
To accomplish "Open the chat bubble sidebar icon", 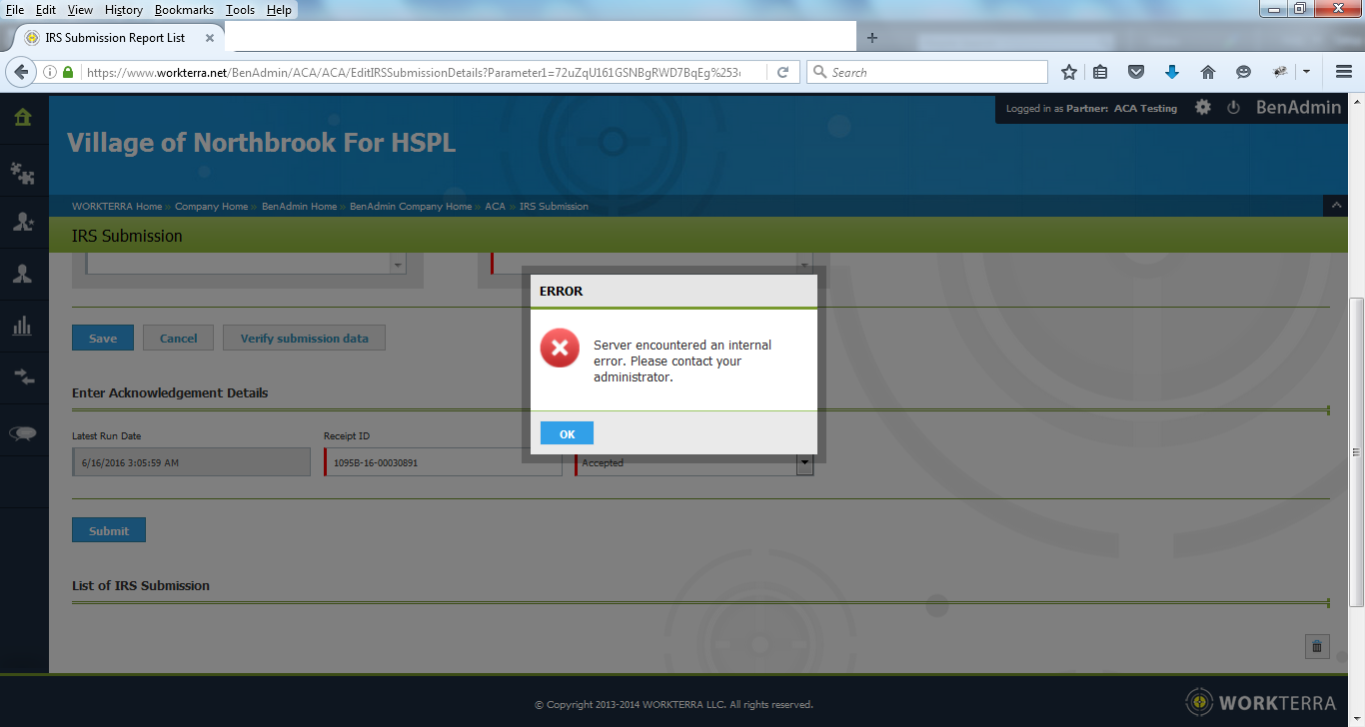I will (22, 432).
